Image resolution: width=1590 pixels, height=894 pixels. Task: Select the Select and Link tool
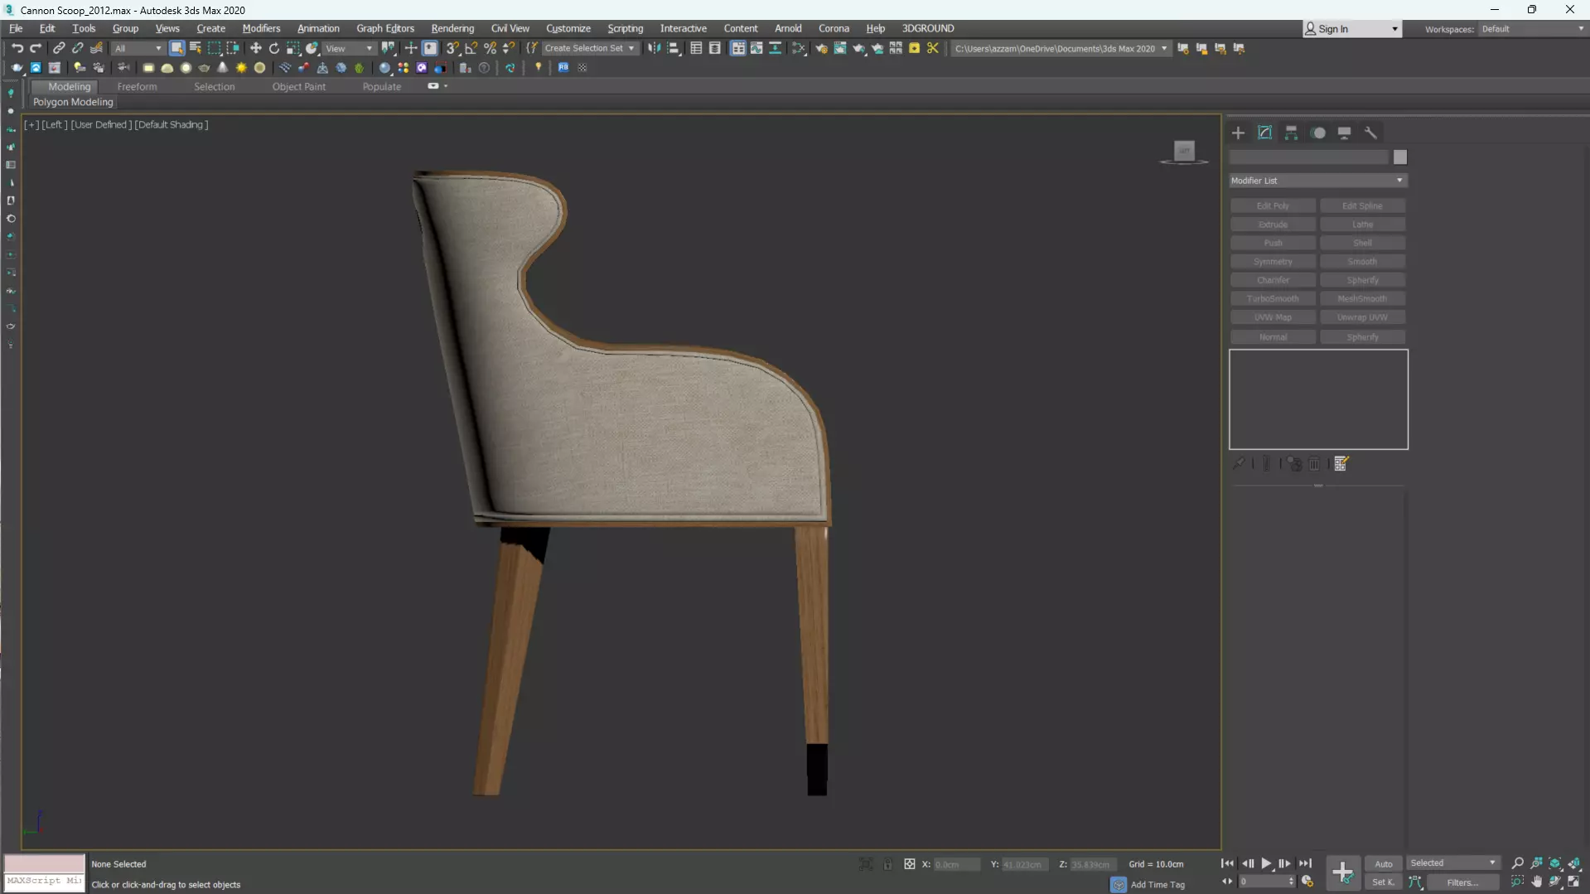[x=59, y=48]
